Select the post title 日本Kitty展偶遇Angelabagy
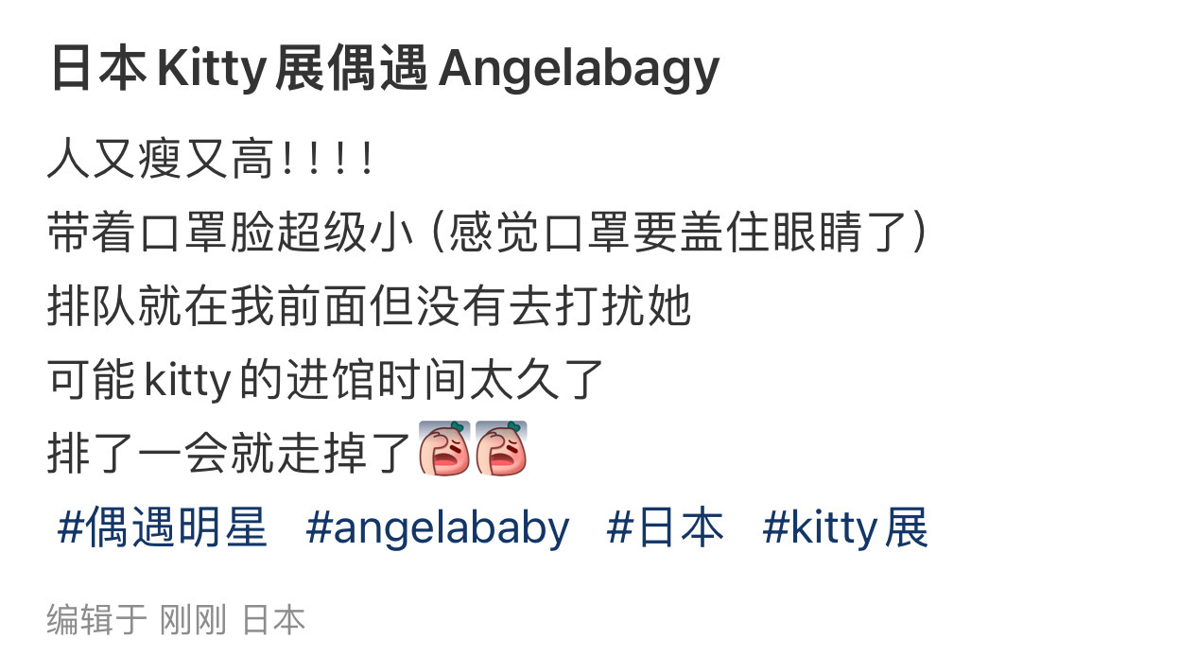Image resolution: width=1179 pixels, height=656 pixels. (384, 70)
